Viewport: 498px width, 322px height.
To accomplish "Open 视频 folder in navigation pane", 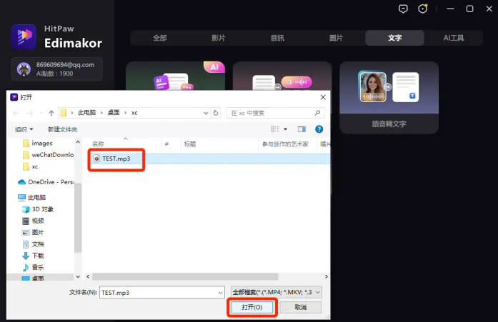I will coord(33,221).
